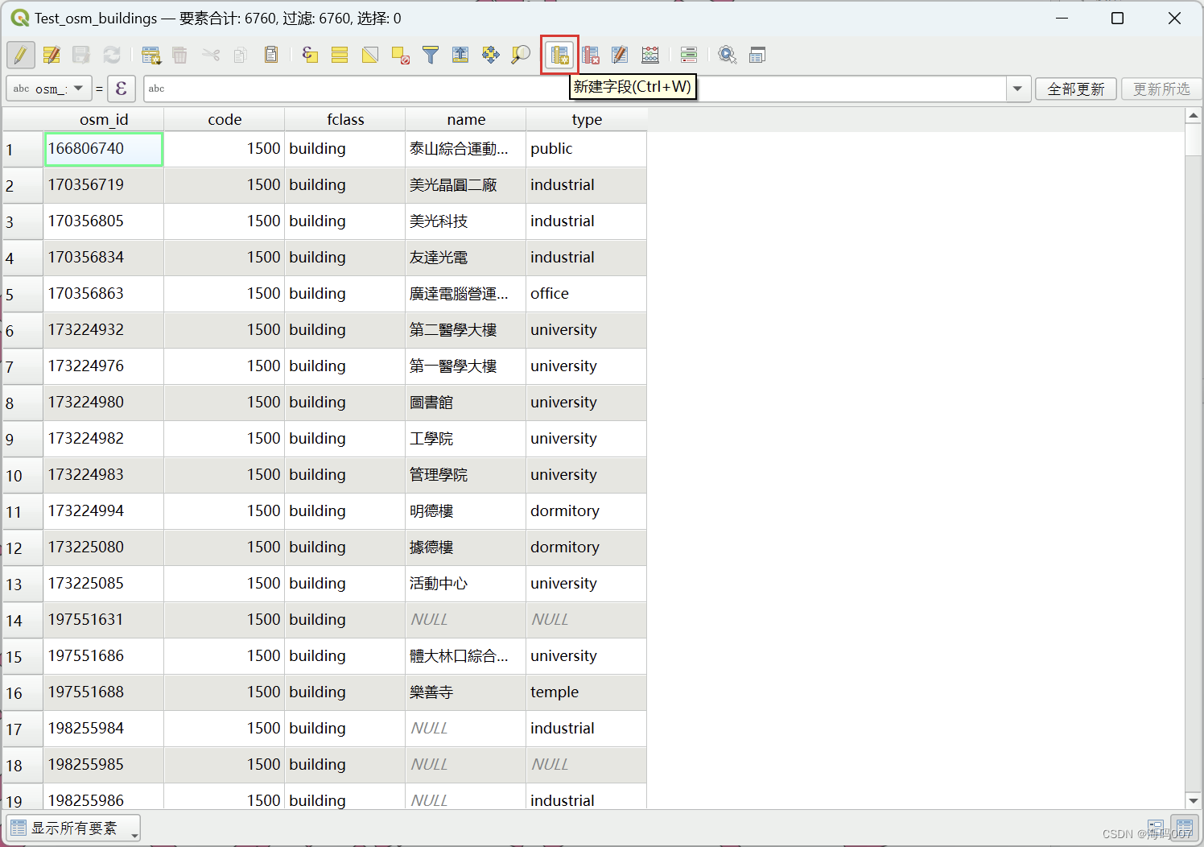Viewport: 1204px width, 847px height.
Task: Open organize columns table-pencil icon
Action: click(620, 55)
